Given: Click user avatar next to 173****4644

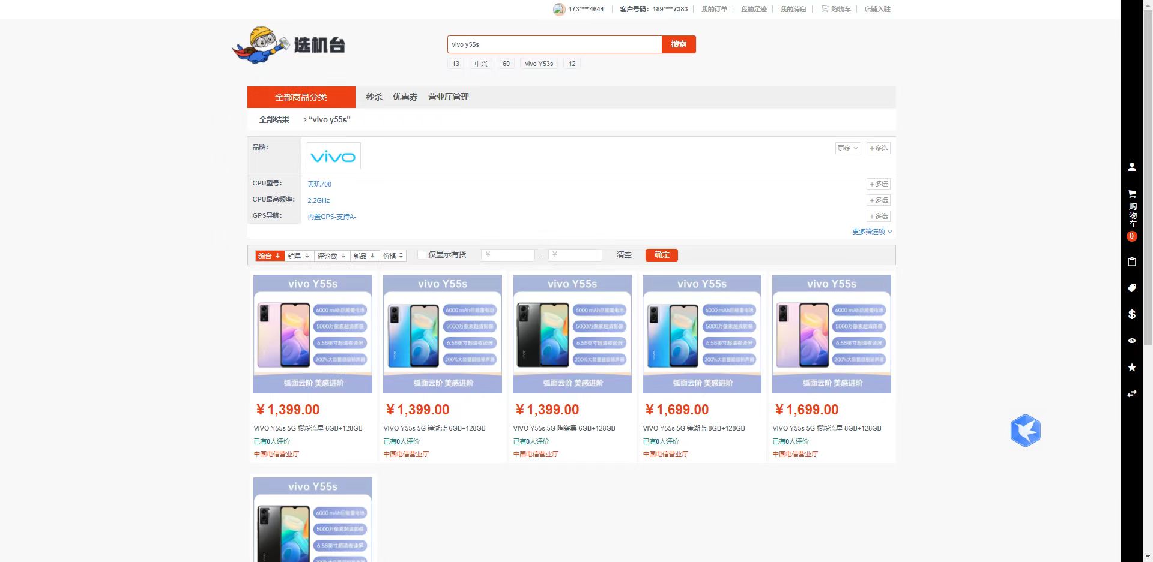Looking at the screenshot, I should 559,9.
